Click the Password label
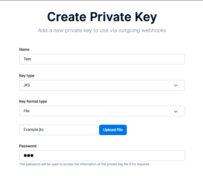Viewport: 203px width, 176px height. pyautogui.click(x=28, y=146)
